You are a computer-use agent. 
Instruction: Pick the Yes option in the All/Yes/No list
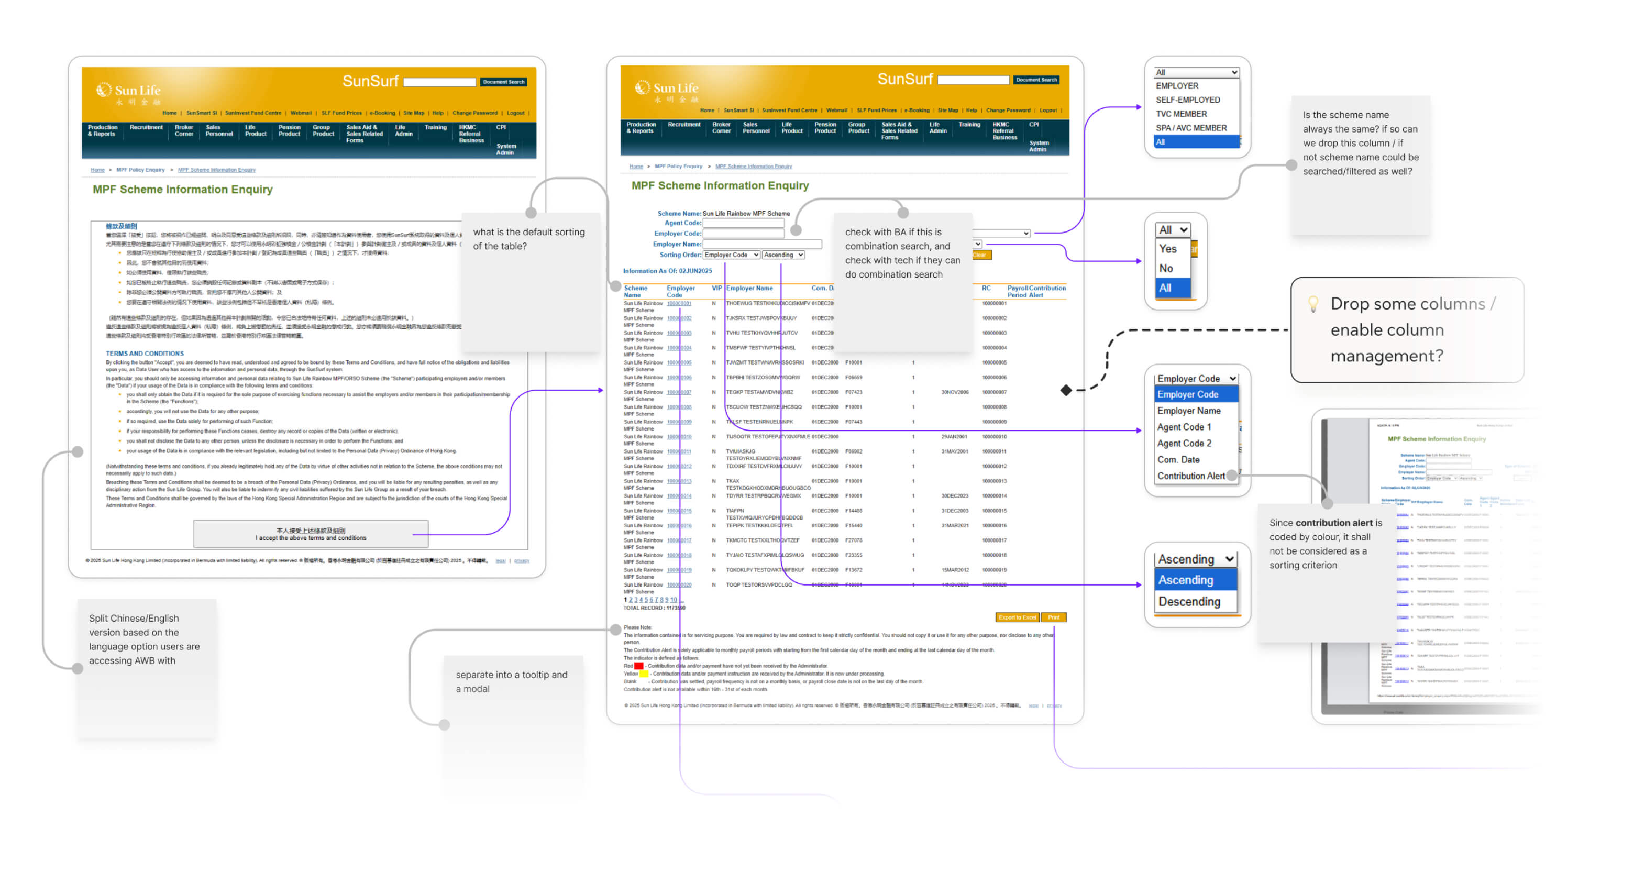(x=1168, y=249)
